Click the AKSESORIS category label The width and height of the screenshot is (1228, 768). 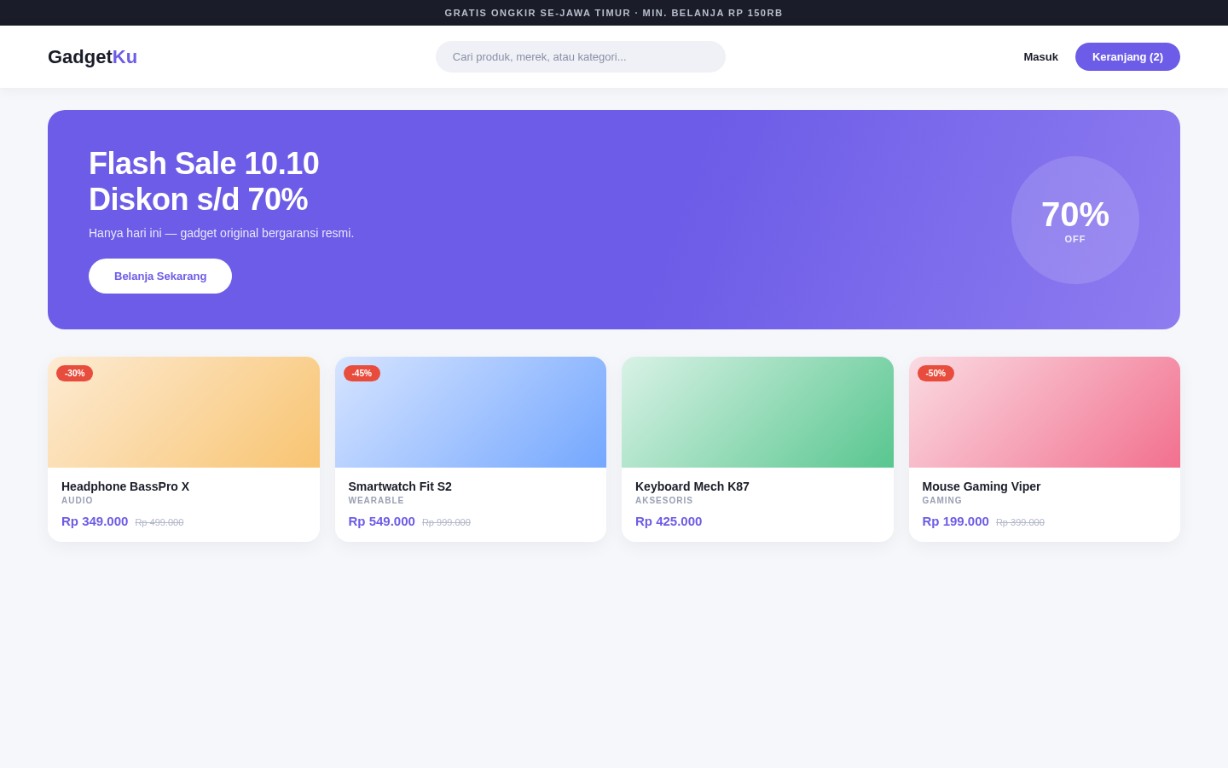[664, 501]
